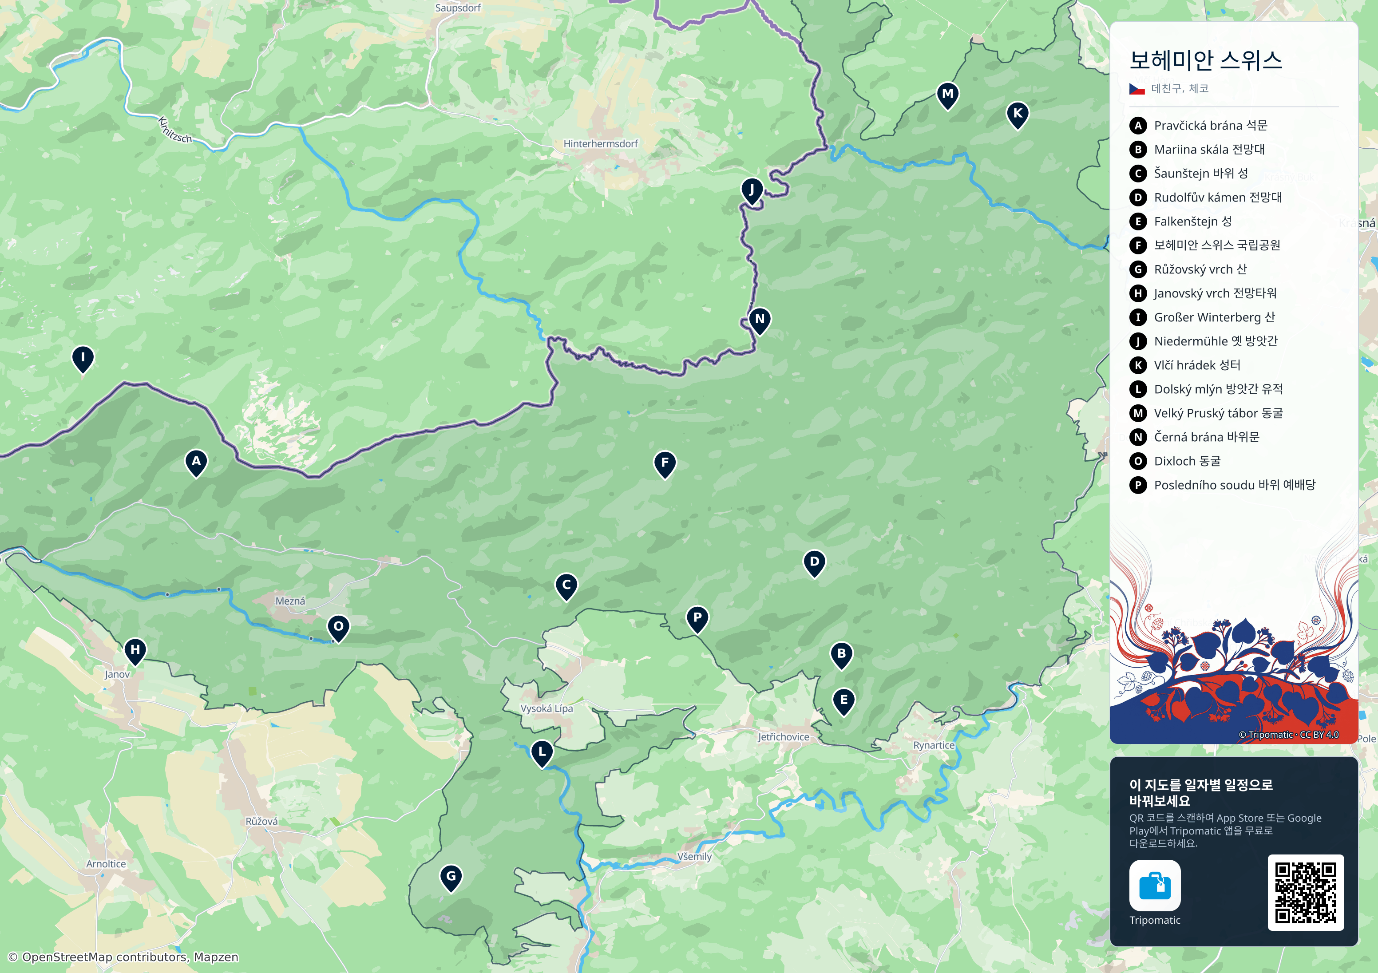Click map pin C east of Mezná
Viewport: 1378px width, 973px height.
(x=566, y=587)
